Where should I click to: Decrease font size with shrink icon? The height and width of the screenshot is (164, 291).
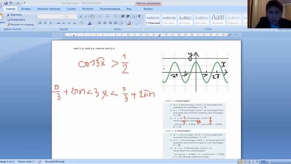coord(86,16)
